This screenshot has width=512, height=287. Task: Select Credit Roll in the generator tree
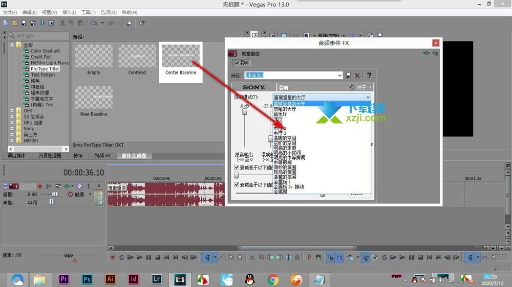(41, 57)
